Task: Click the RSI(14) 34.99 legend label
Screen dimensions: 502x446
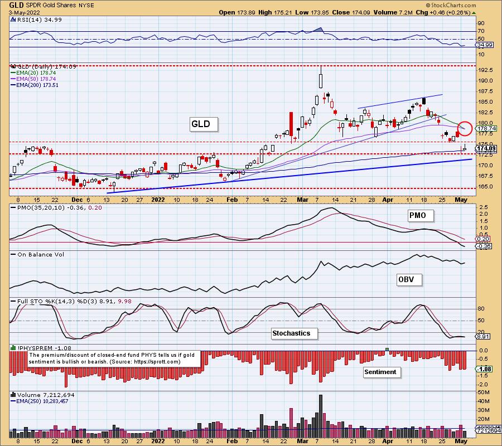Action: click(x=40, y=20)
